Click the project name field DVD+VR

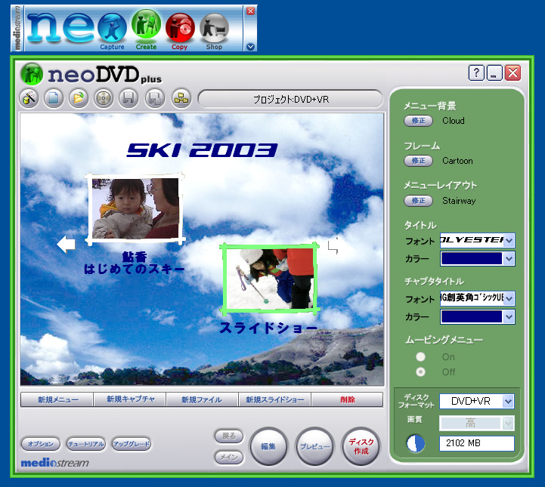[290, 99]
